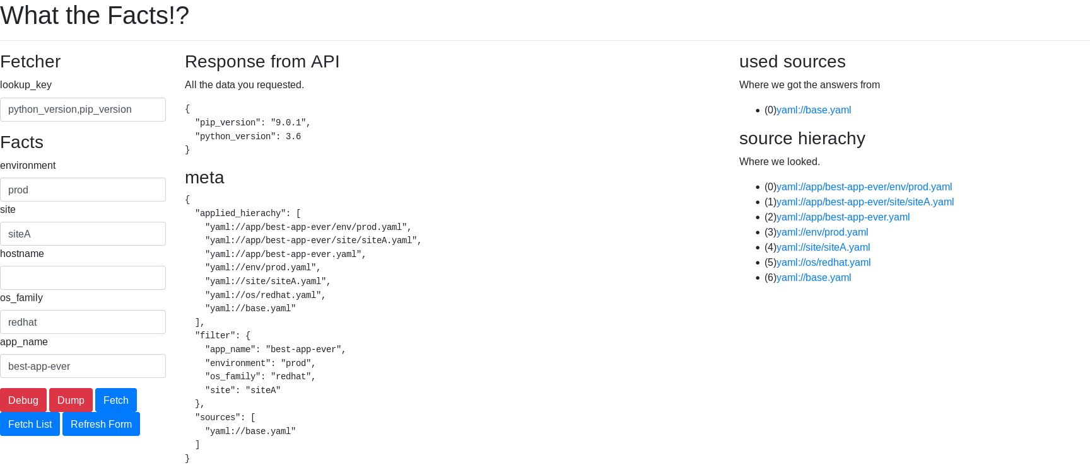This screenshot has height=475, width=1090.
Task: Click the "filter" key in meta JSON
Action: pos(215,336)
